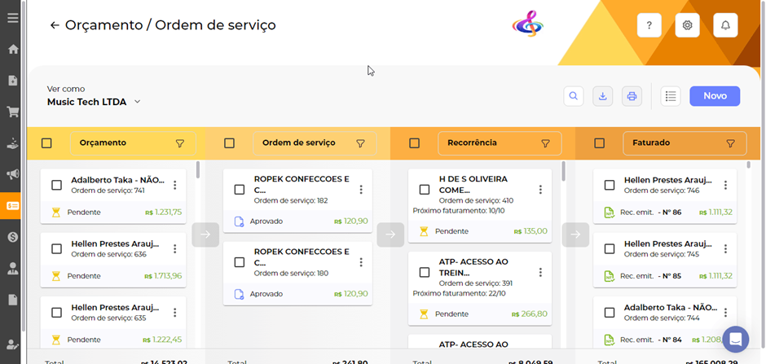Expand the Music Tech LTDA company dropdown
Image resolution: width=766 pixels, height=364 pixels.
coord(138,102)
